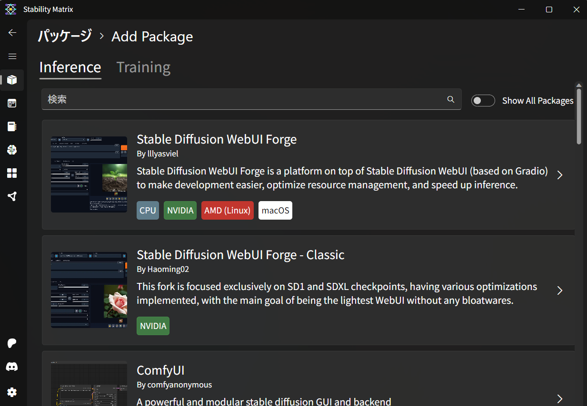Open the Packages cube sidebar icon
This screenshot has height=406, width=587.
tap(12, 79)
